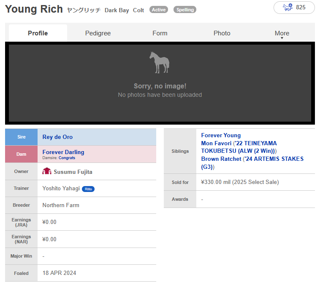
Task: Open the Form tab
Action: pyautogui.click(x=160, y=33)
